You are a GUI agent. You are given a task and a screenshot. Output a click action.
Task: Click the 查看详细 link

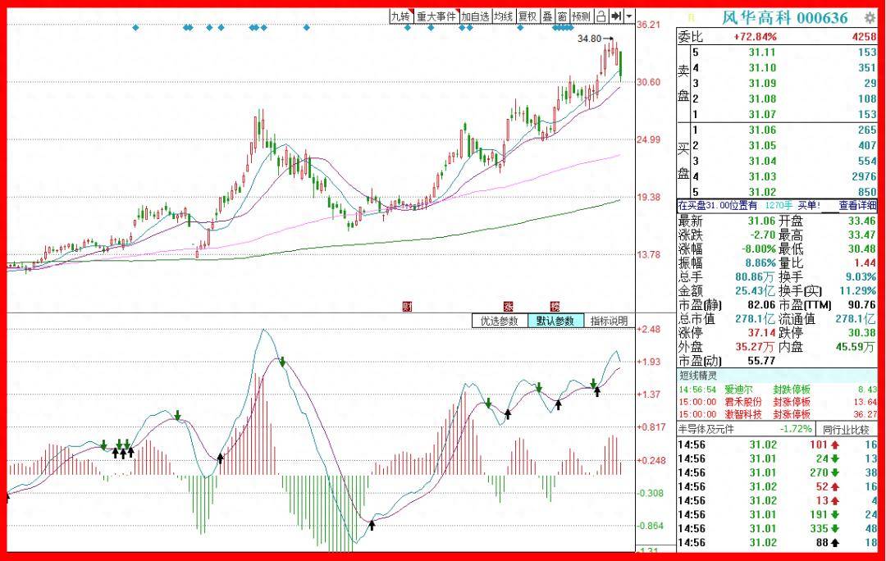tap(858, 206)
